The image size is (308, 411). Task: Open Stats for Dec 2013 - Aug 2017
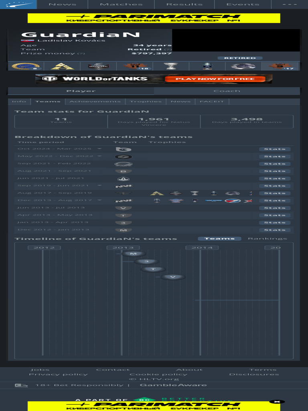pyautogui.click(x=275, y=201)
